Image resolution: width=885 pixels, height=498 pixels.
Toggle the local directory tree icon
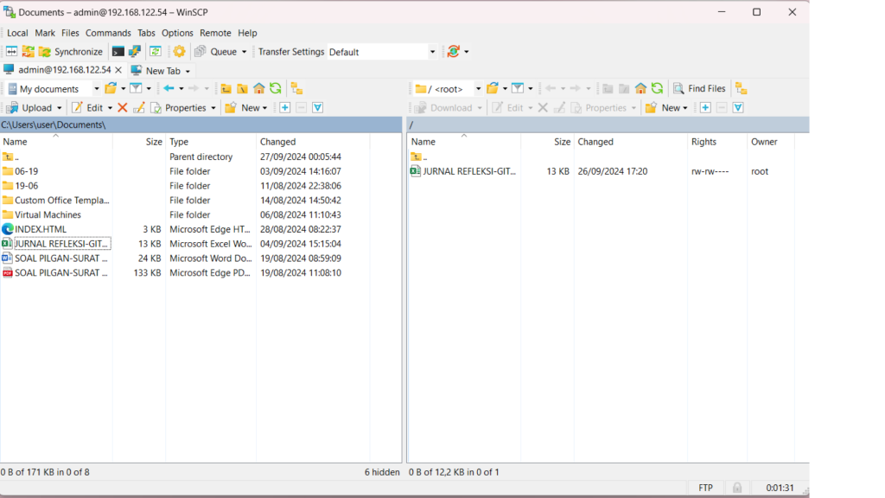click(296, 88)
